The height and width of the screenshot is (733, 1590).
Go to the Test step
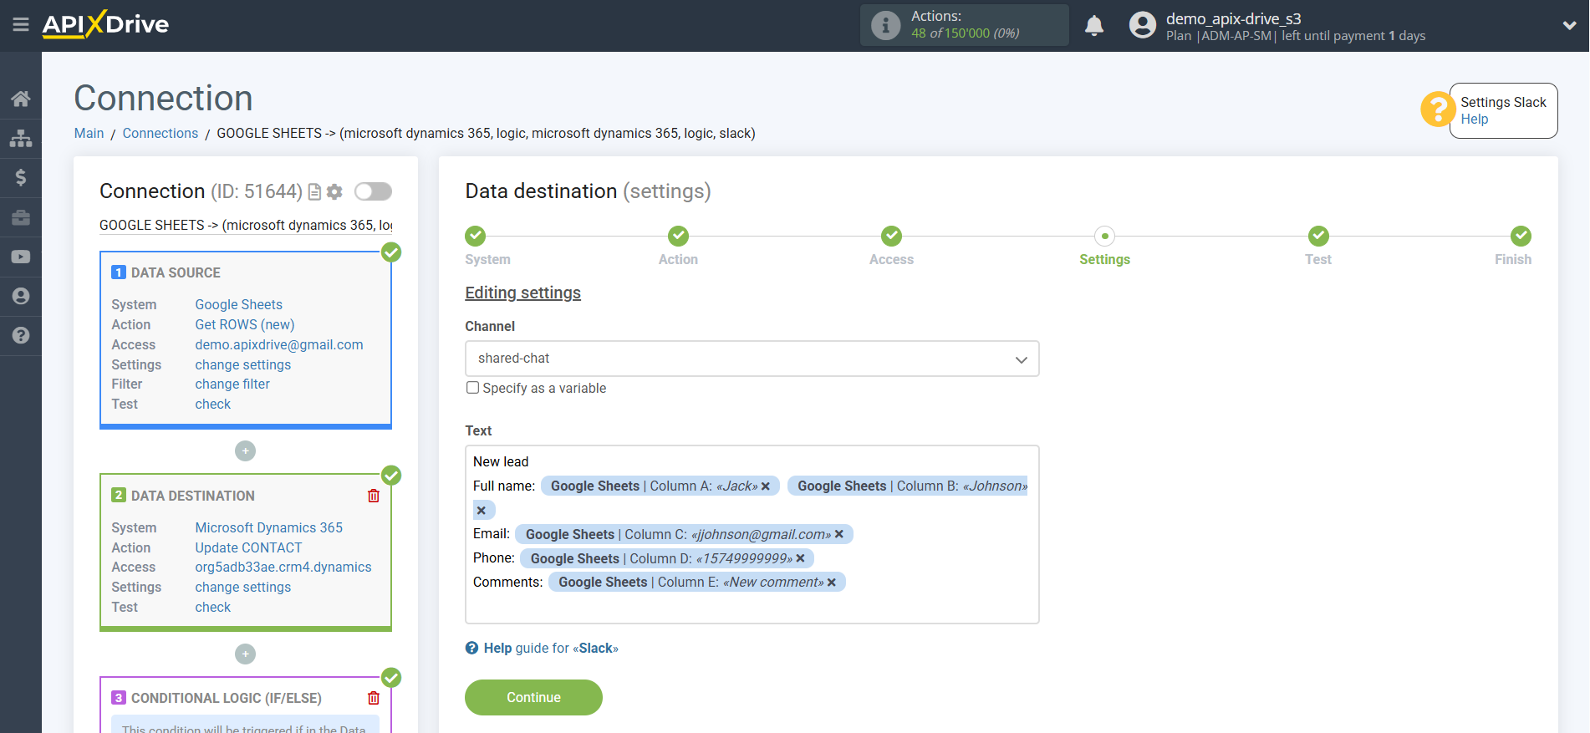click(1318, 236)
